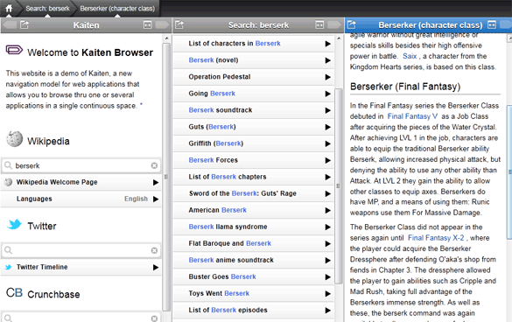
Task: Expand arrow on 'Berserk anime soundtrack' row
Action: point(327,260)
